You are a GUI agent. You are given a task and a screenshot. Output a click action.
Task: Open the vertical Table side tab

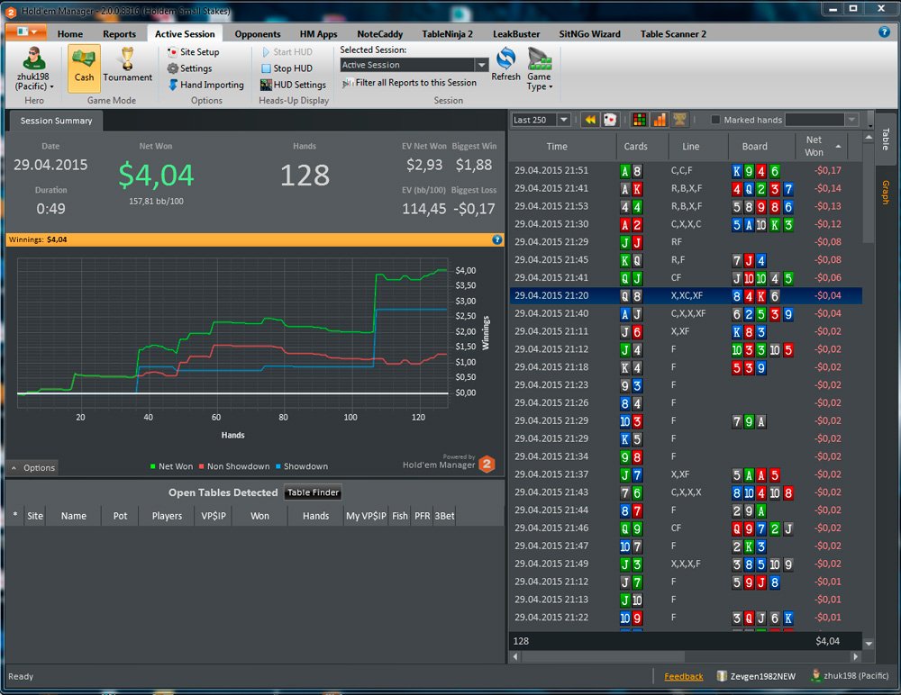886,139
